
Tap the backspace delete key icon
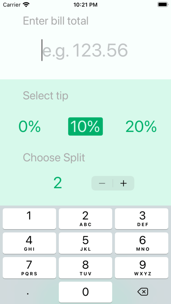143,292
